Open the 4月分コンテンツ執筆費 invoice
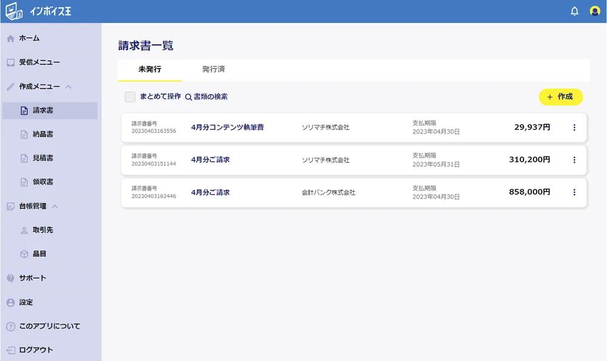The width and height of the screenshot is (607, 361). [x=227, y=127]
